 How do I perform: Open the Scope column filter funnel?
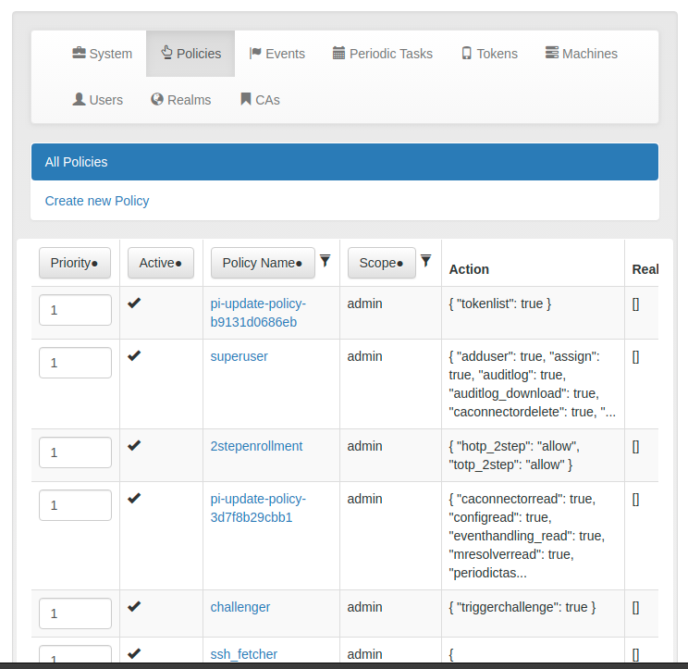coord(425,262)
